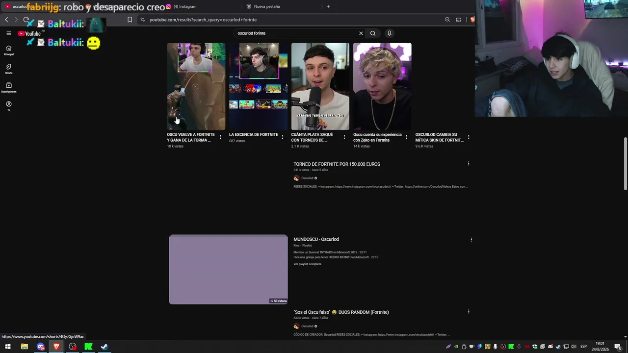
Task: Open the cast or picture-in-picture toolbar icon
Action: [459, 20]
